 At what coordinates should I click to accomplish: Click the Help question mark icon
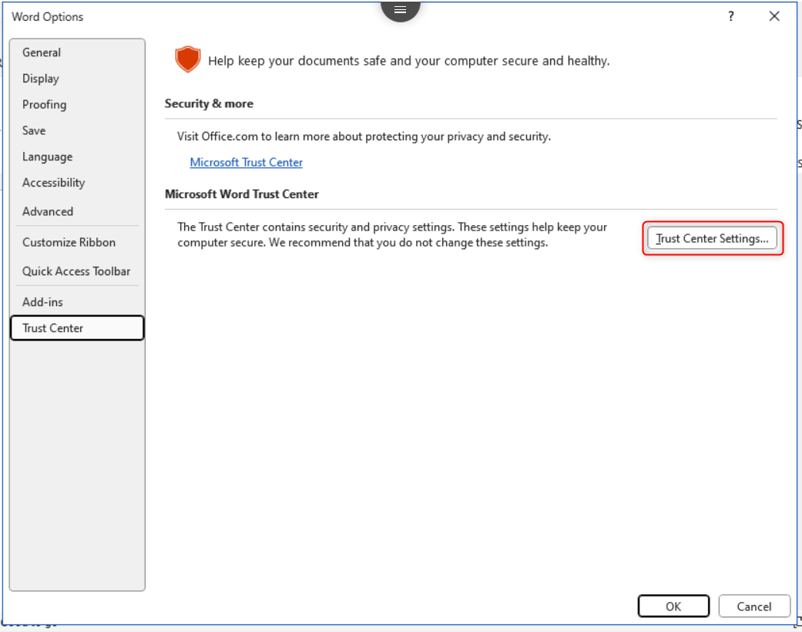pyautogui.click(x=730, y=15)
